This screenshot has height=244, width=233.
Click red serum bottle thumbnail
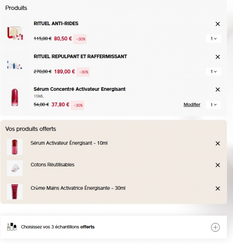pyautogui.click(x=15, y=97)
